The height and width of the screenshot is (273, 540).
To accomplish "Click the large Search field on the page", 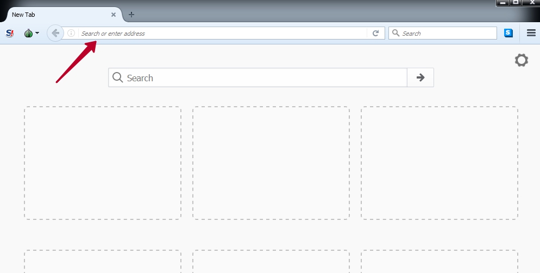I will [261, 78].
